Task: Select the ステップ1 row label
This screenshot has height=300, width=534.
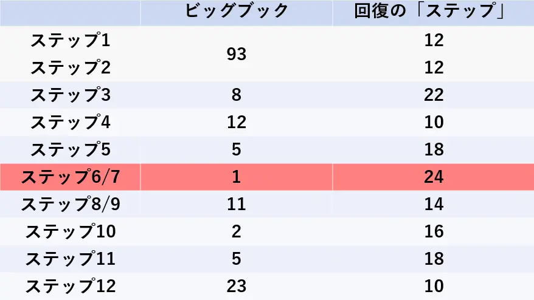Action: (x=71, y=40)
